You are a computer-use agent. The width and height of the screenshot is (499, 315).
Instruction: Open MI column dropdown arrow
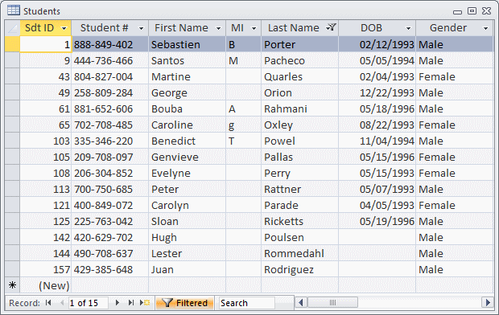point(254,28)
